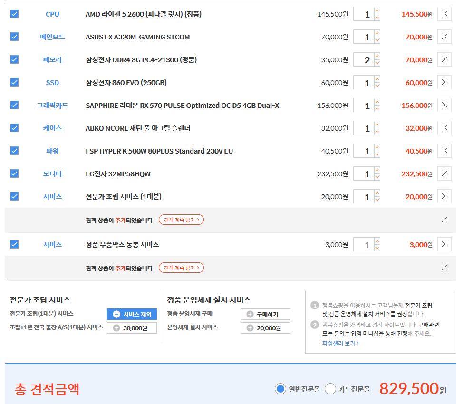
Task: Decrease 파워 quantity with down arrow
Action: click(377, 154)
